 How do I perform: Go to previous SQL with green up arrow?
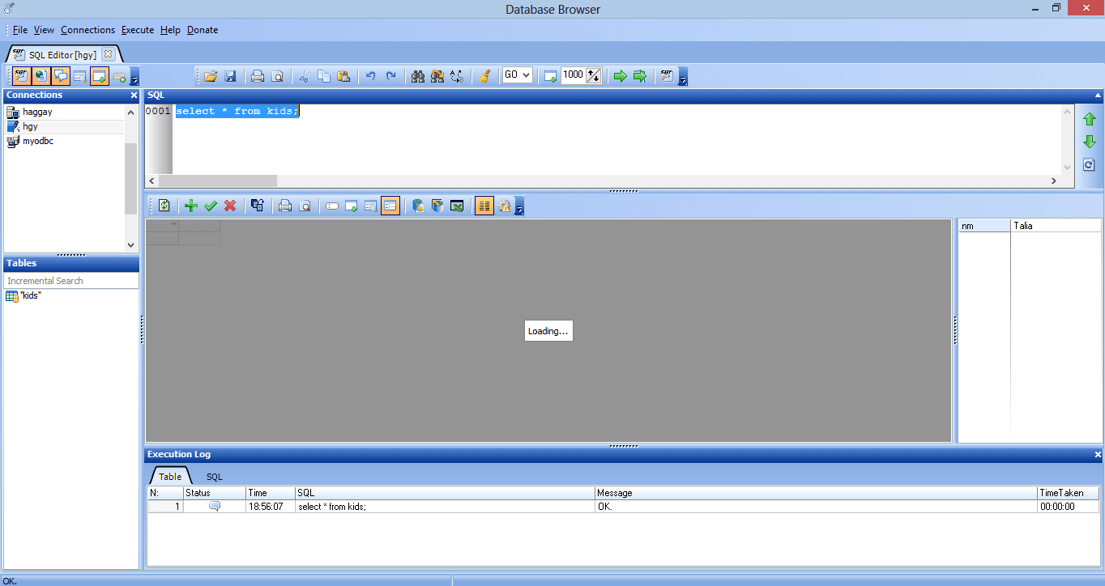[x=1090, y=120]
